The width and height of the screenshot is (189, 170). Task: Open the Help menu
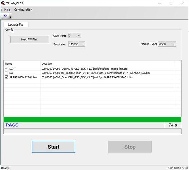tap(7, 10)
